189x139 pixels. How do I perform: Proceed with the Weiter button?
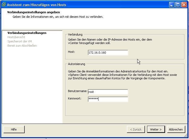click(x=156, y=129)
